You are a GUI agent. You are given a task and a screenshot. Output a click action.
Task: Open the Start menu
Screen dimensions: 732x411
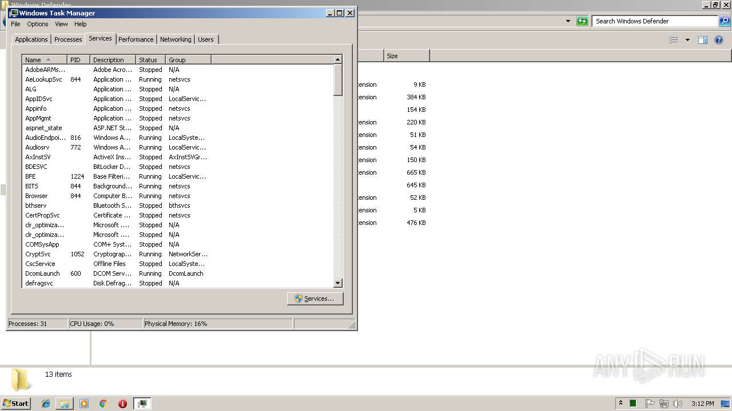click(15, 403)
